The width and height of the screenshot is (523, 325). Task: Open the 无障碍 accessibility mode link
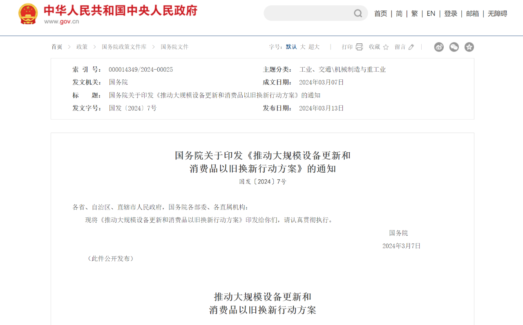(497, 14)
